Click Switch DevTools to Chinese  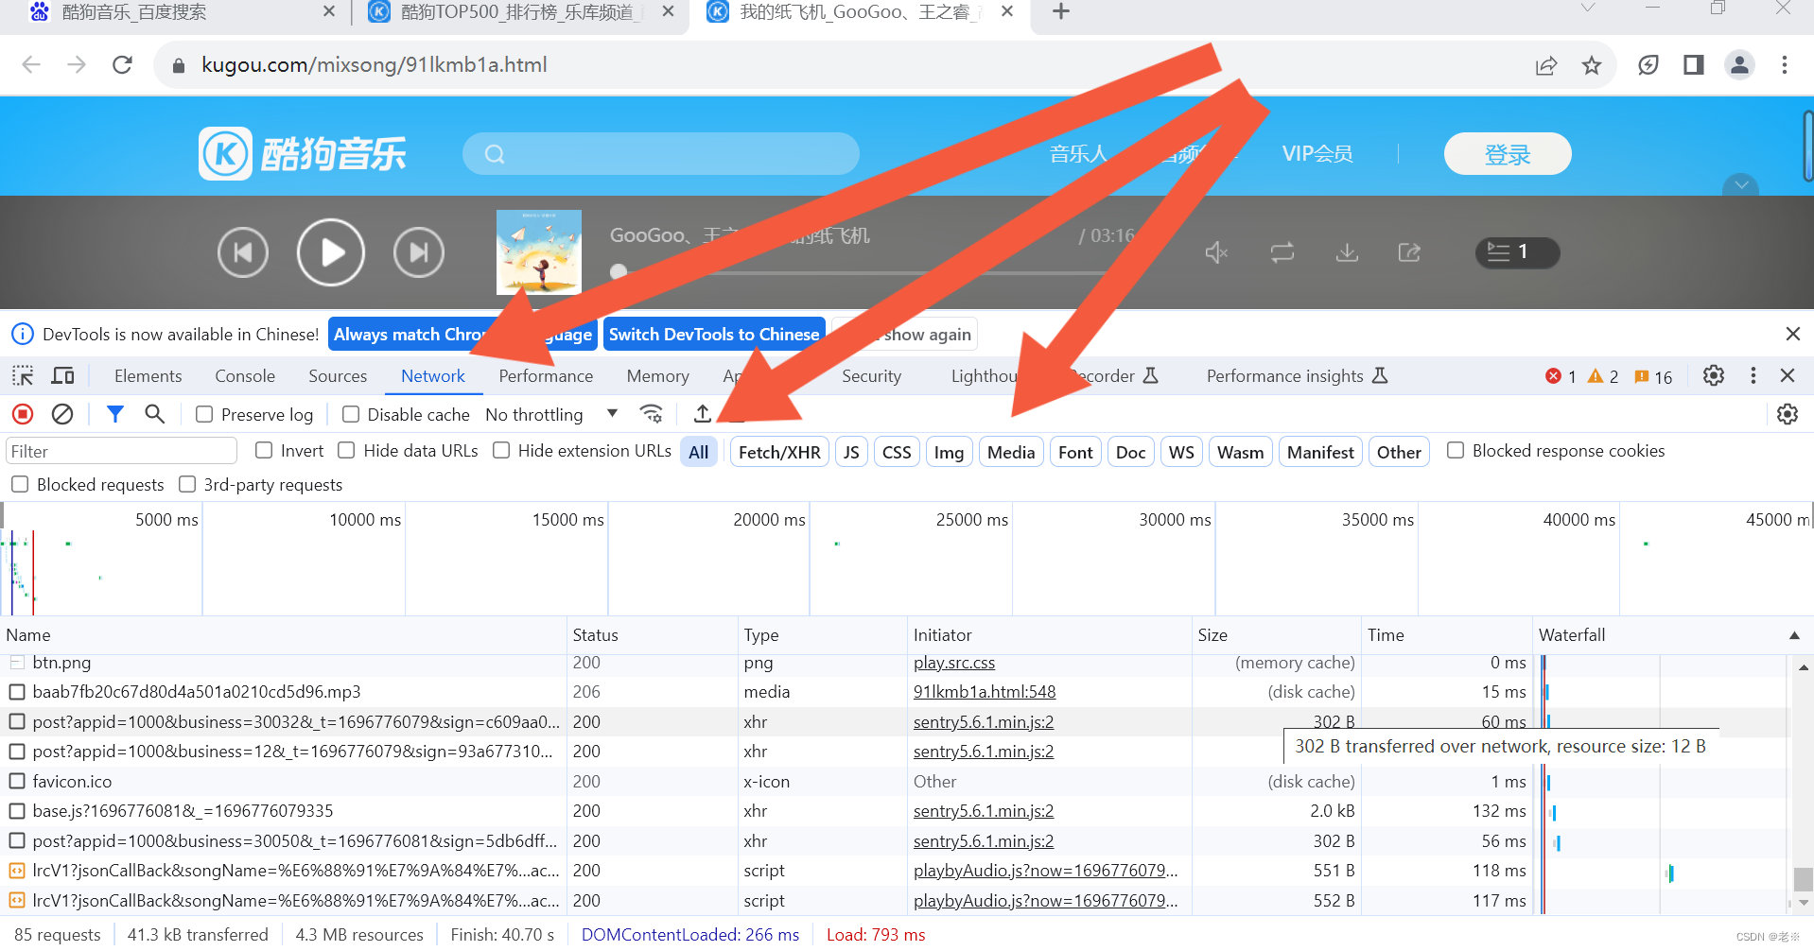(714, 334)
